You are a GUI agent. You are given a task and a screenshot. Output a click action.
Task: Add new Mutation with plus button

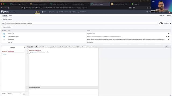click(24, 94)
